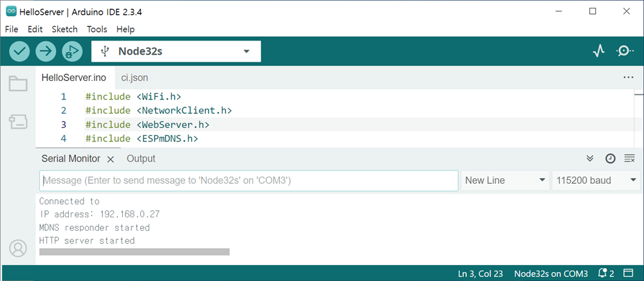Screen dimensions: 644x281
Task: Click the IP address 192.168.0.27 output
Action: (99, 214)
